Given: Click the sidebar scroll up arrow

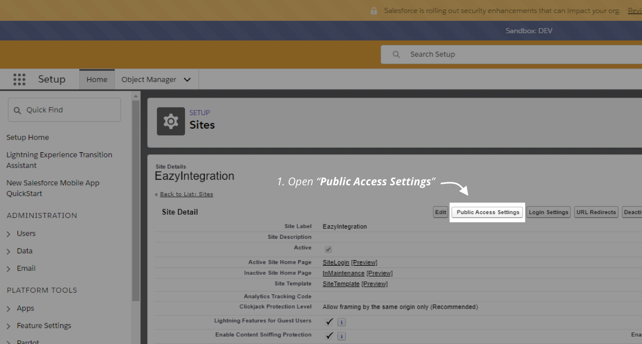Looking at the screenshot, I should pos(135,96).
